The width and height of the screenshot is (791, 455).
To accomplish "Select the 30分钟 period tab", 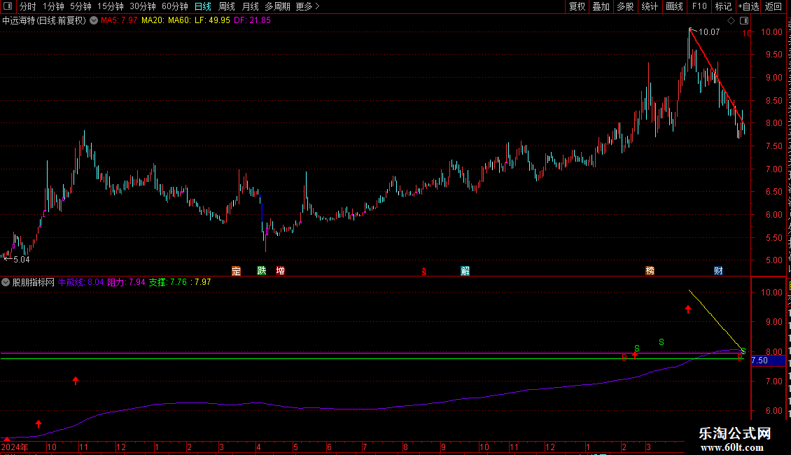I will (143, 6).
